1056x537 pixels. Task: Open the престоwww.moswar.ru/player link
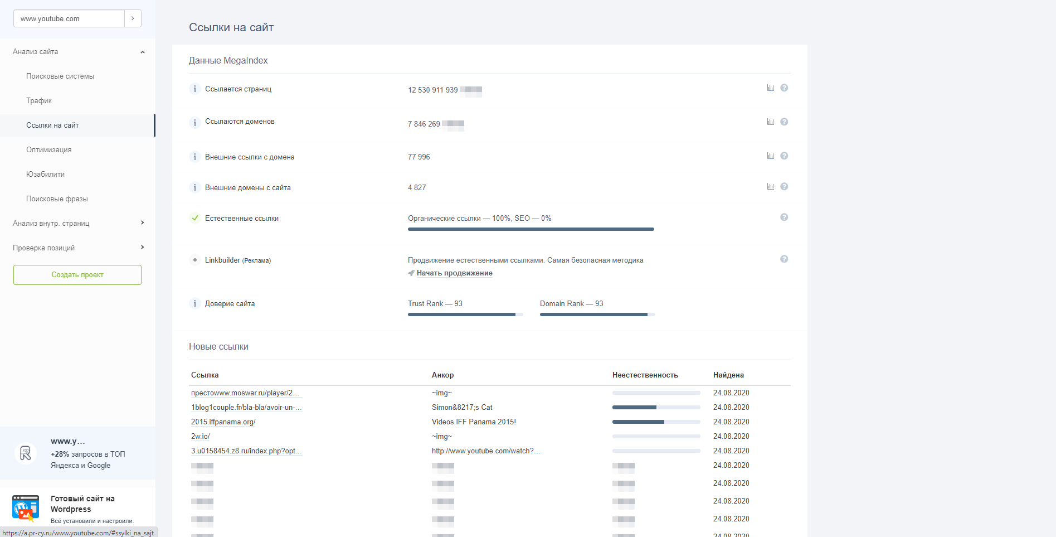pyautogui.click(x=246, y=393)
